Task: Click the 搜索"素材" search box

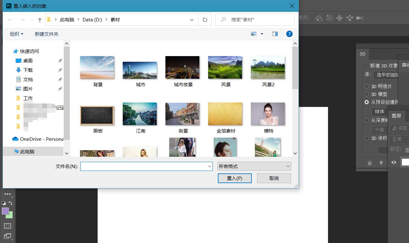Action: [x=255, y=19]
